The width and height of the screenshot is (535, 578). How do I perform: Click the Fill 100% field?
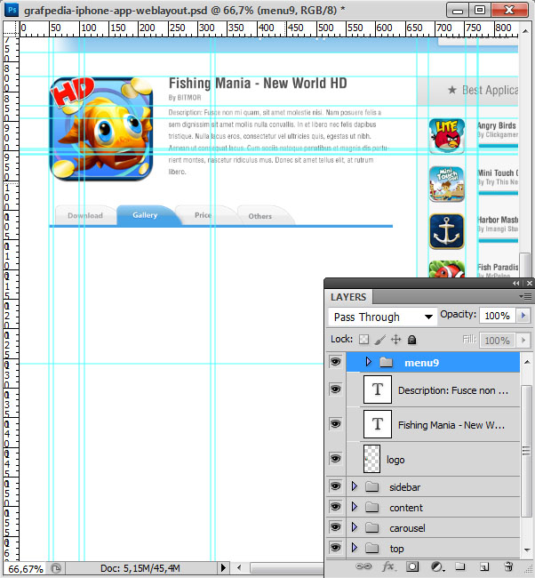[x=498, y=341]
